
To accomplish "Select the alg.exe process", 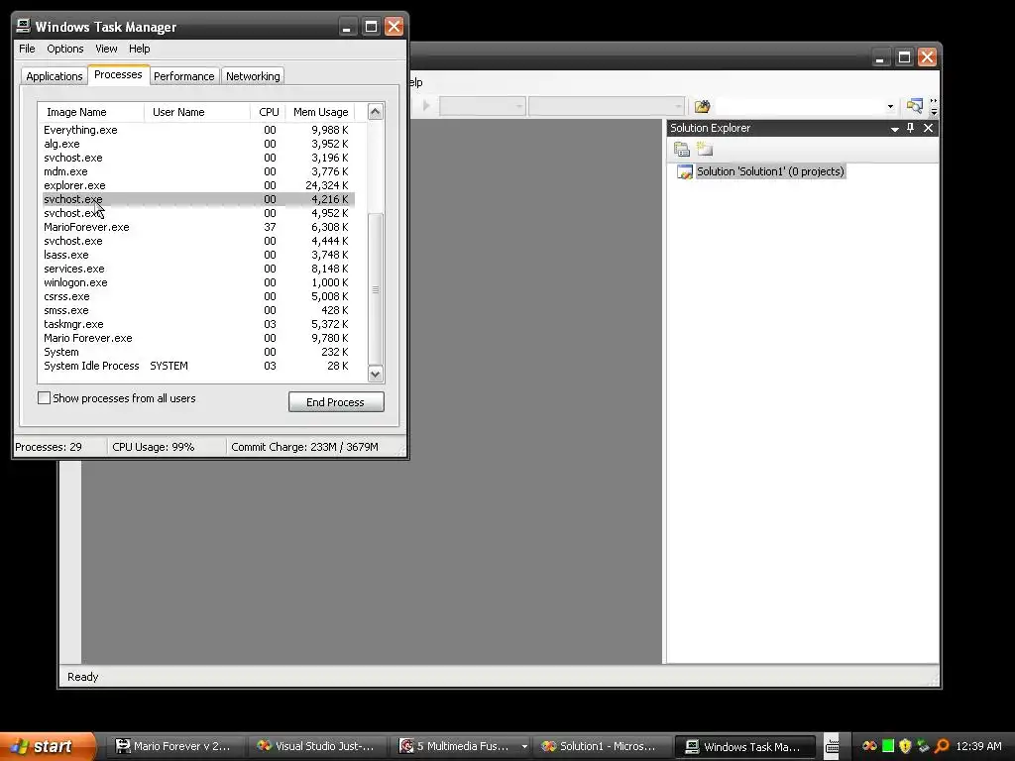I will click(198, 144).
